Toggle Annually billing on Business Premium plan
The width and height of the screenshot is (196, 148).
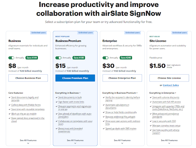[x=58, y=58]
